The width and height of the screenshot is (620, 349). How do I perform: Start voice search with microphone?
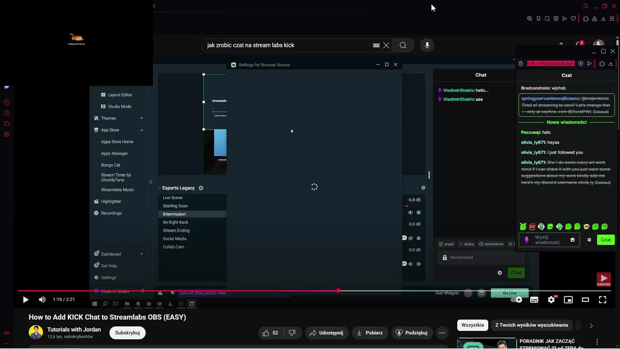tap(427, 45)
